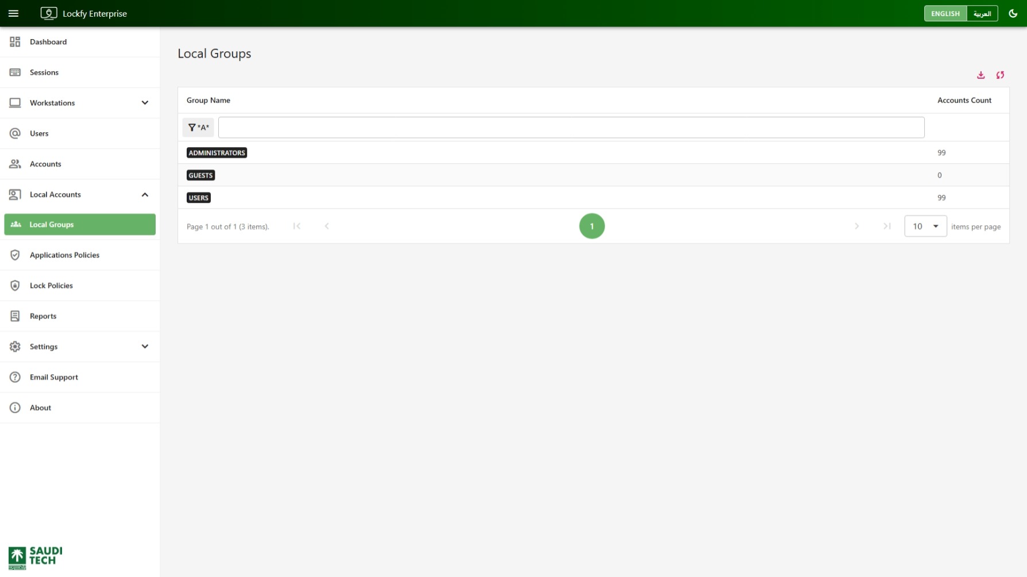This screenshot has width=1027, height=577.
Task: Click the Settings gear icon
Action: point(15,347)
